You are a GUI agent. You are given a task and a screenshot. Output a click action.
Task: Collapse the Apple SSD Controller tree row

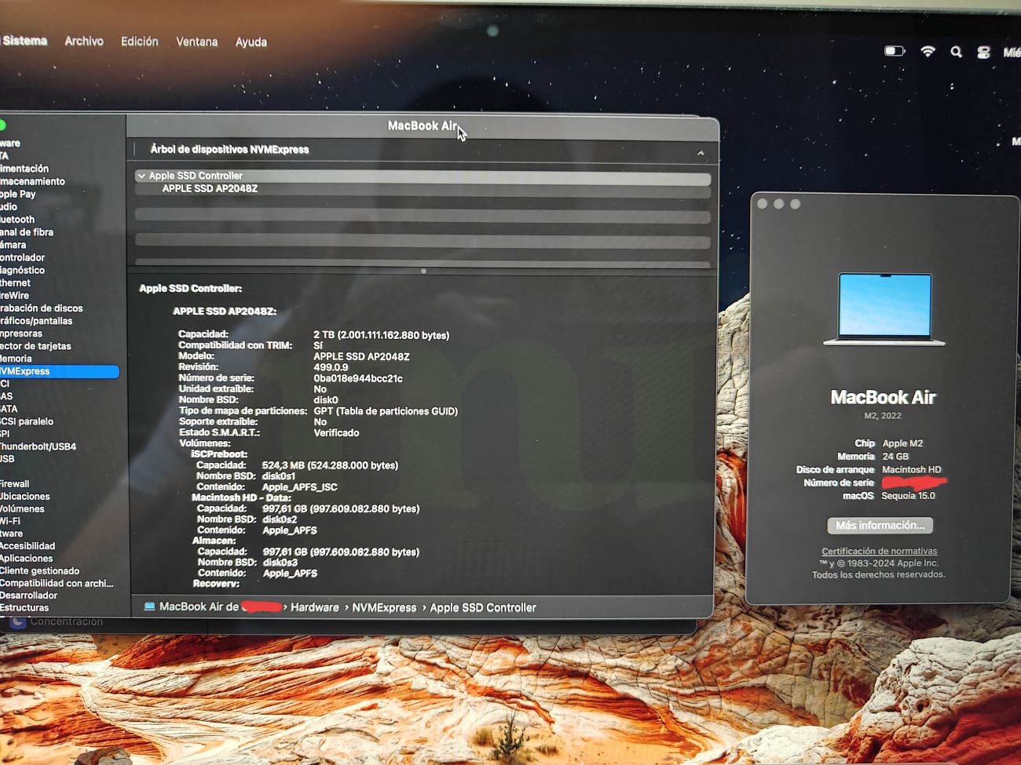pos(141,176)
